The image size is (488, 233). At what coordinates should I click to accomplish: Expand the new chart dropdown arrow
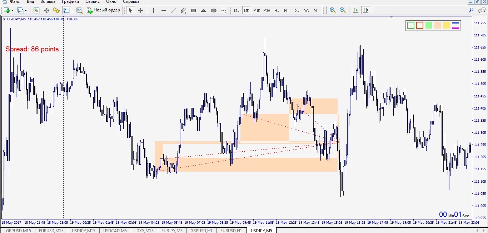(13, 10)
